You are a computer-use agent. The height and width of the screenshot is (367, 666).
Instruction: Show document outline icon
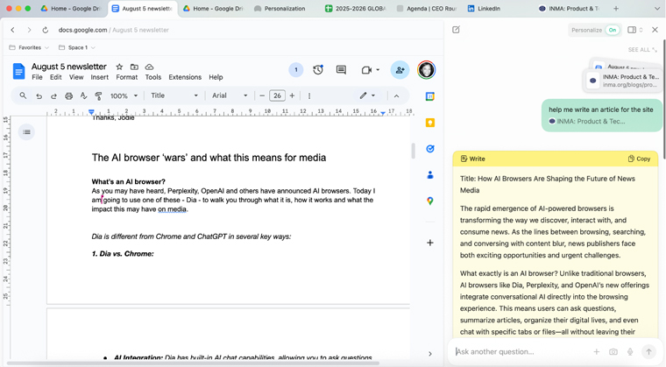(x=26, y=132)
